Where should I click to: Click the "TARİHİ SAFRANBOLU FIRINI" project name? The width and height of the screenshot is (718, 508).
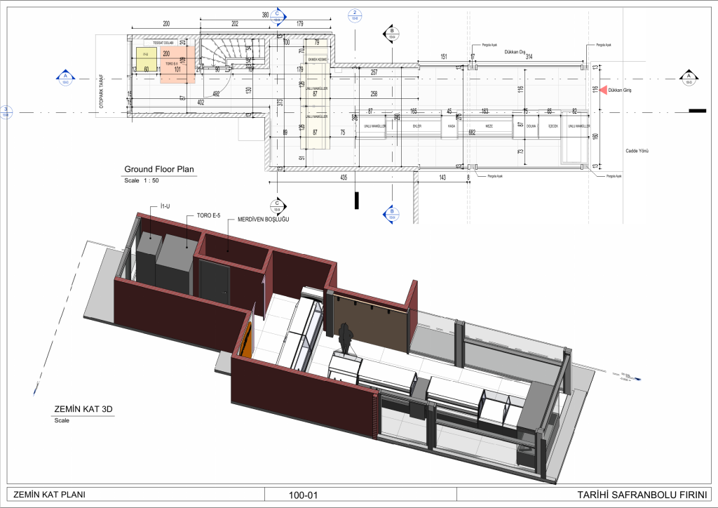coord(642,495)
